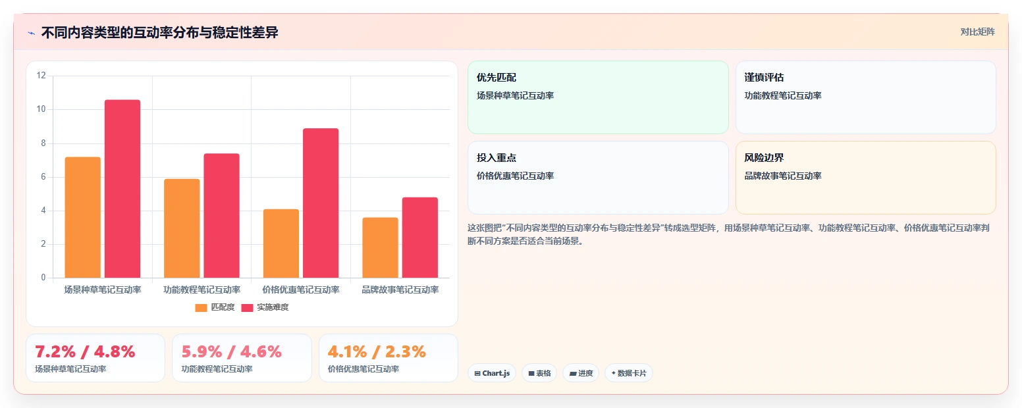Open the green 优先匹配 matrix card
The image size is (1022, 408).
click(x=598, y=97)
